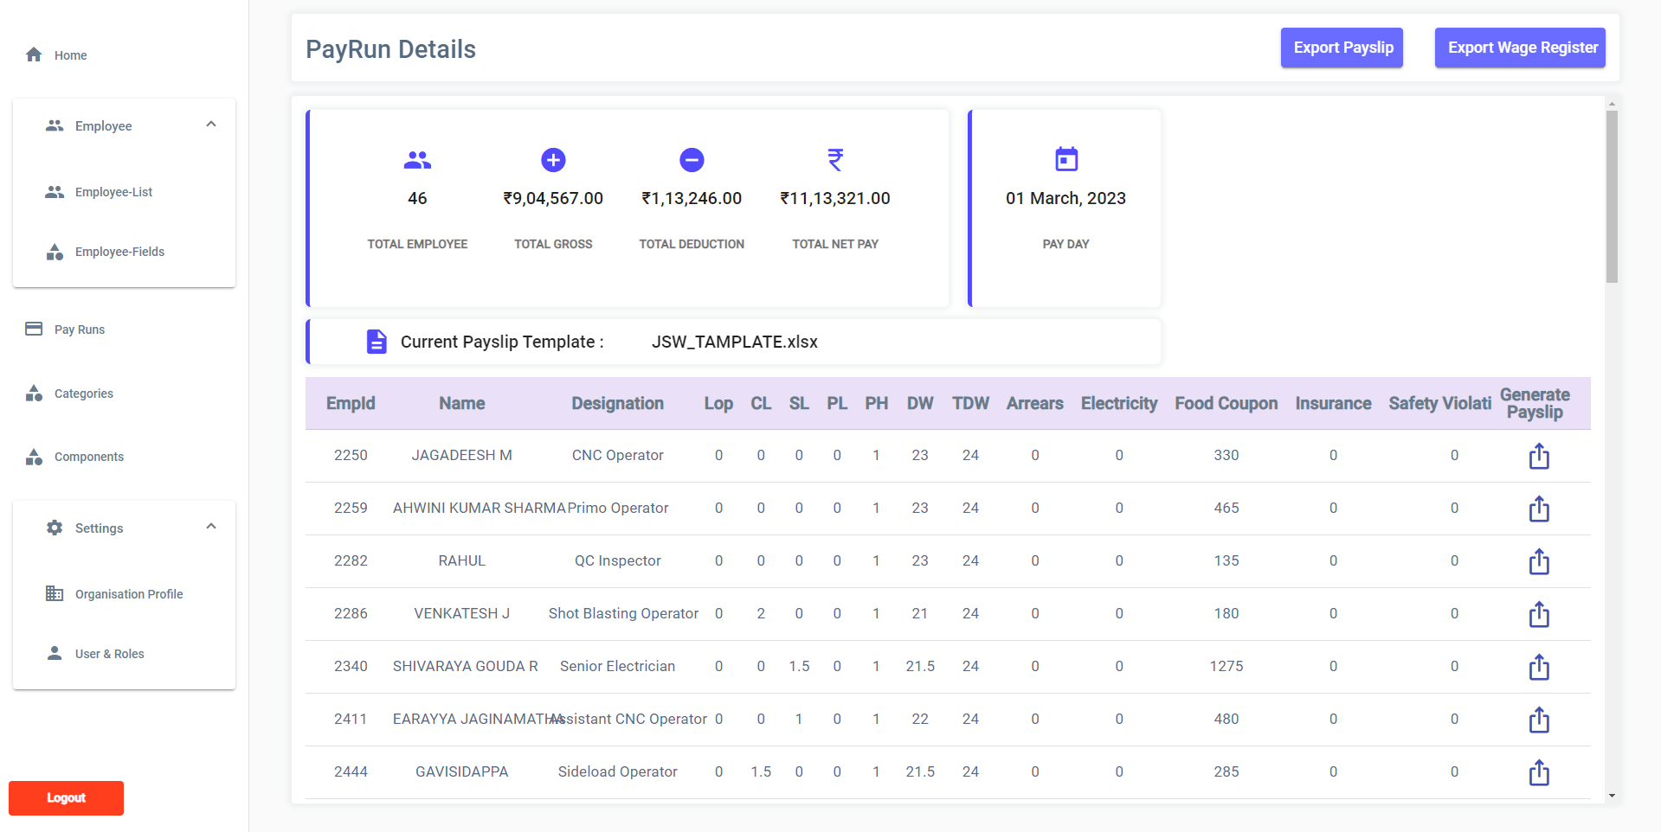The width and height of the screenshot is (1661, 832).
Task: Click share icon in RAHUL's row
Action: tap(1538, 561)
